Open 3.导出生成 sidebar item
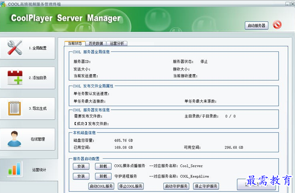Image resolution: width=295 pixels, height=193 pixels. coord(28,108)
